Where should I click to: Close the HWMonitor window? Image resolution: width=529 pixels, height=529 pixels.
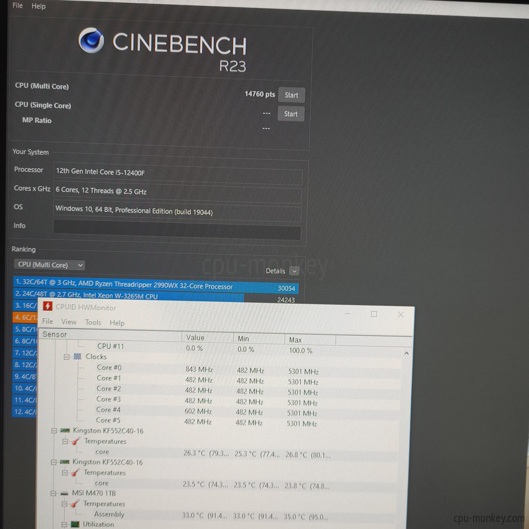point(401,315)
